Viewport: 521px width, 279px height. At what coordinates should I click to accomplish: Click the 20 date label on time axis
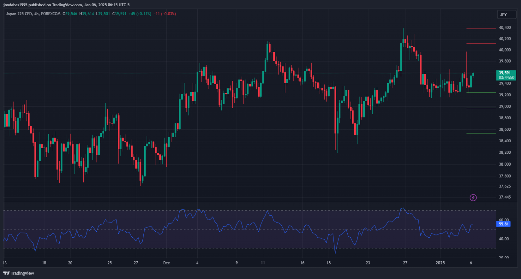tap(70, 263)
